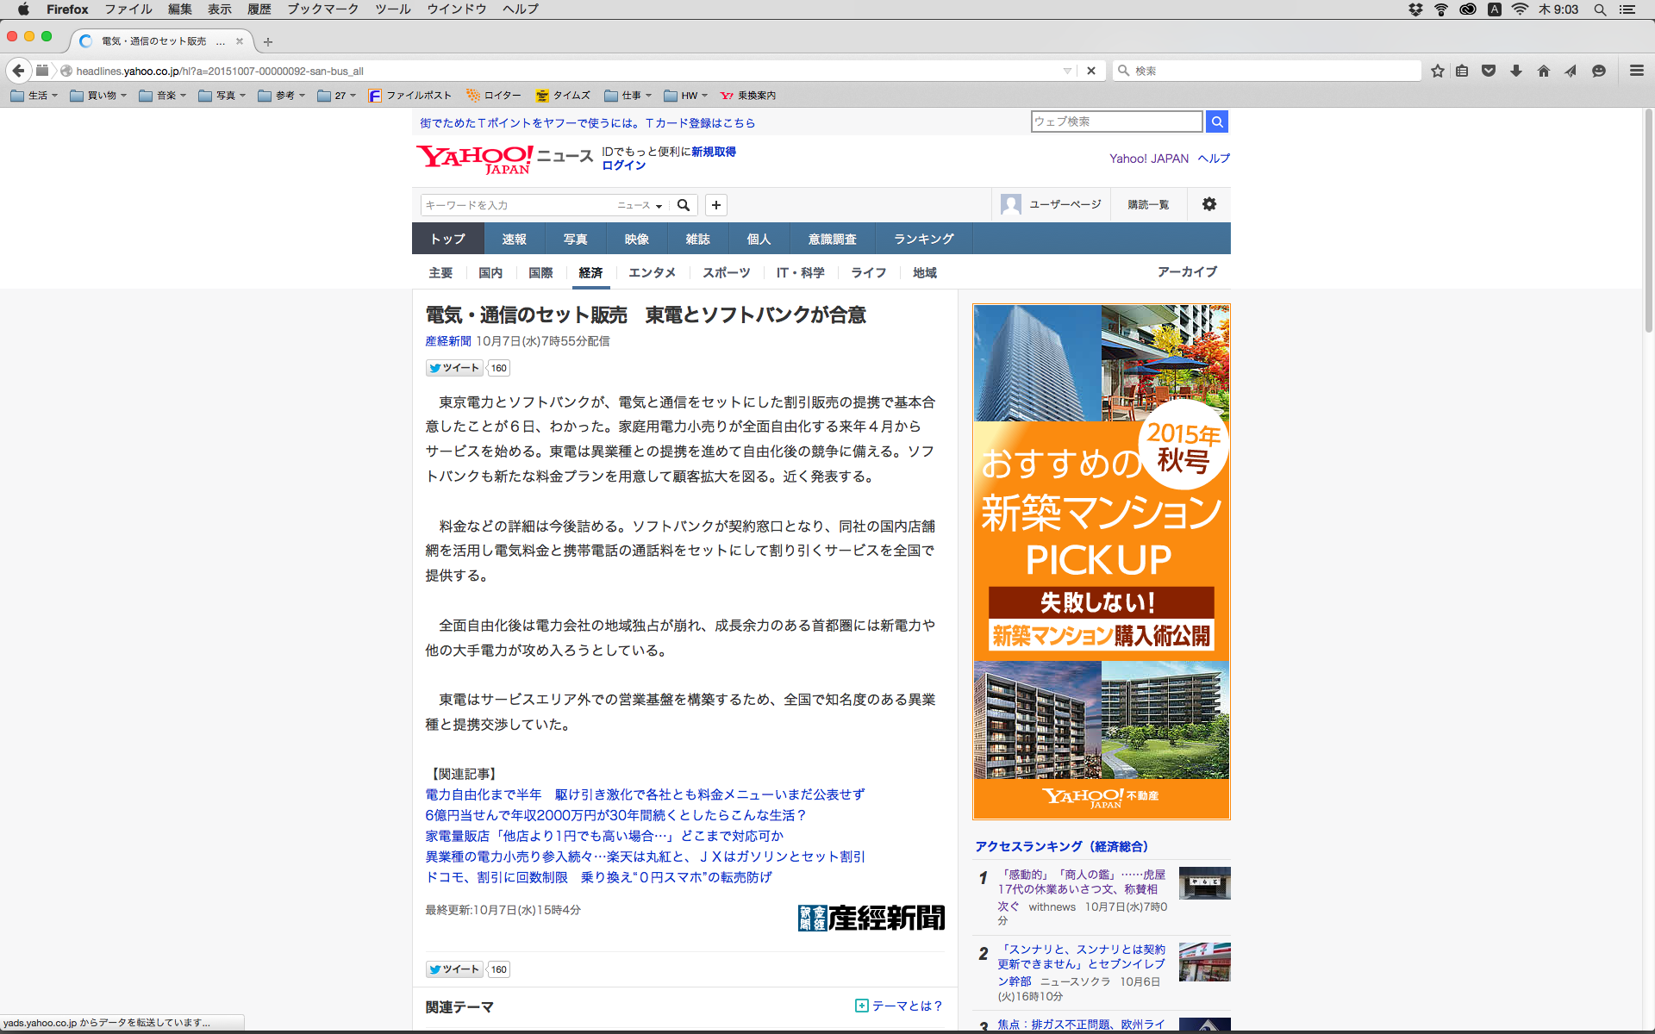Open Firefox hamburger menu
The image size is (1655, 1034).
pos(1636,71)
